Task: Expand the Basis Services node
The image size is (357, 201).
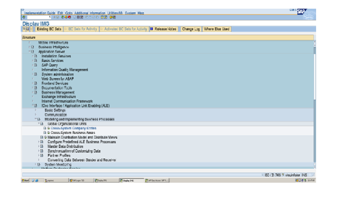Action: pyautogui.click(x=33, y=61)
